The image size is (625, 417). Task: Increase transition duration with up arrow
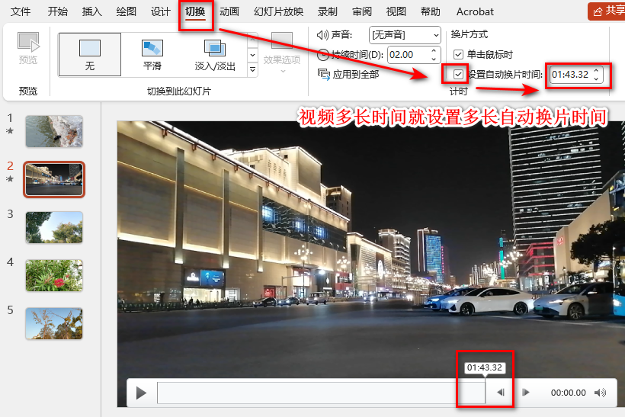coord(434,51)
